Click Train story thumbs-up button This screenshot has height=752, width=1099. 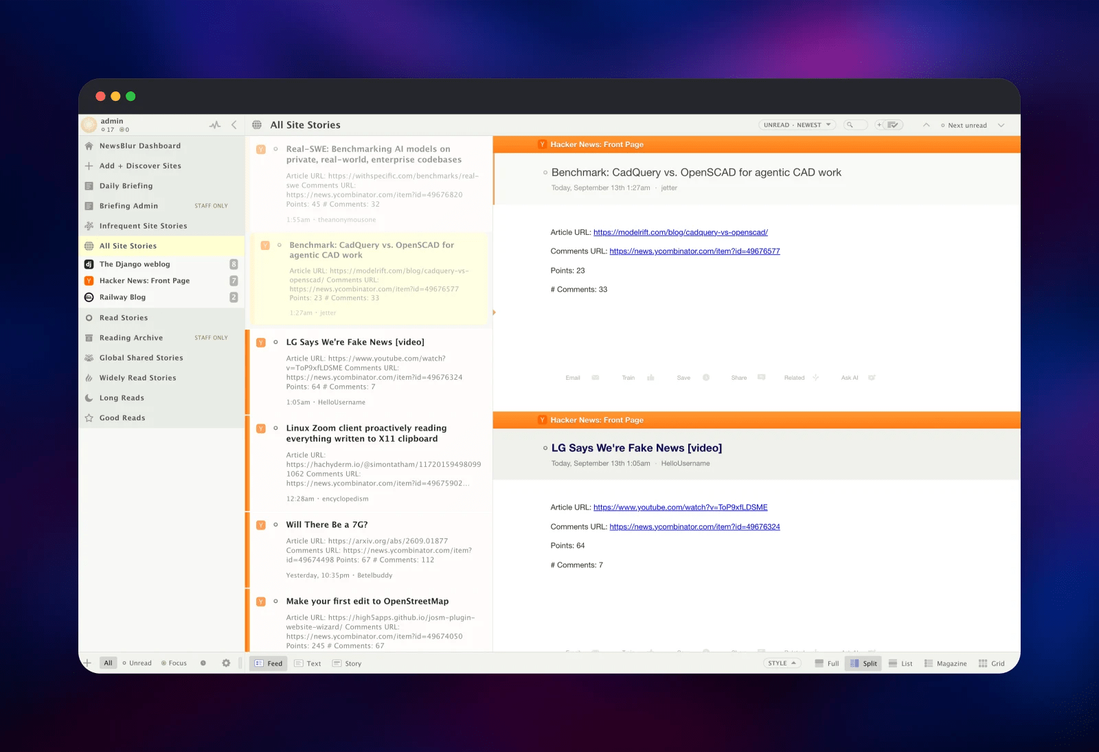point(637,378)
